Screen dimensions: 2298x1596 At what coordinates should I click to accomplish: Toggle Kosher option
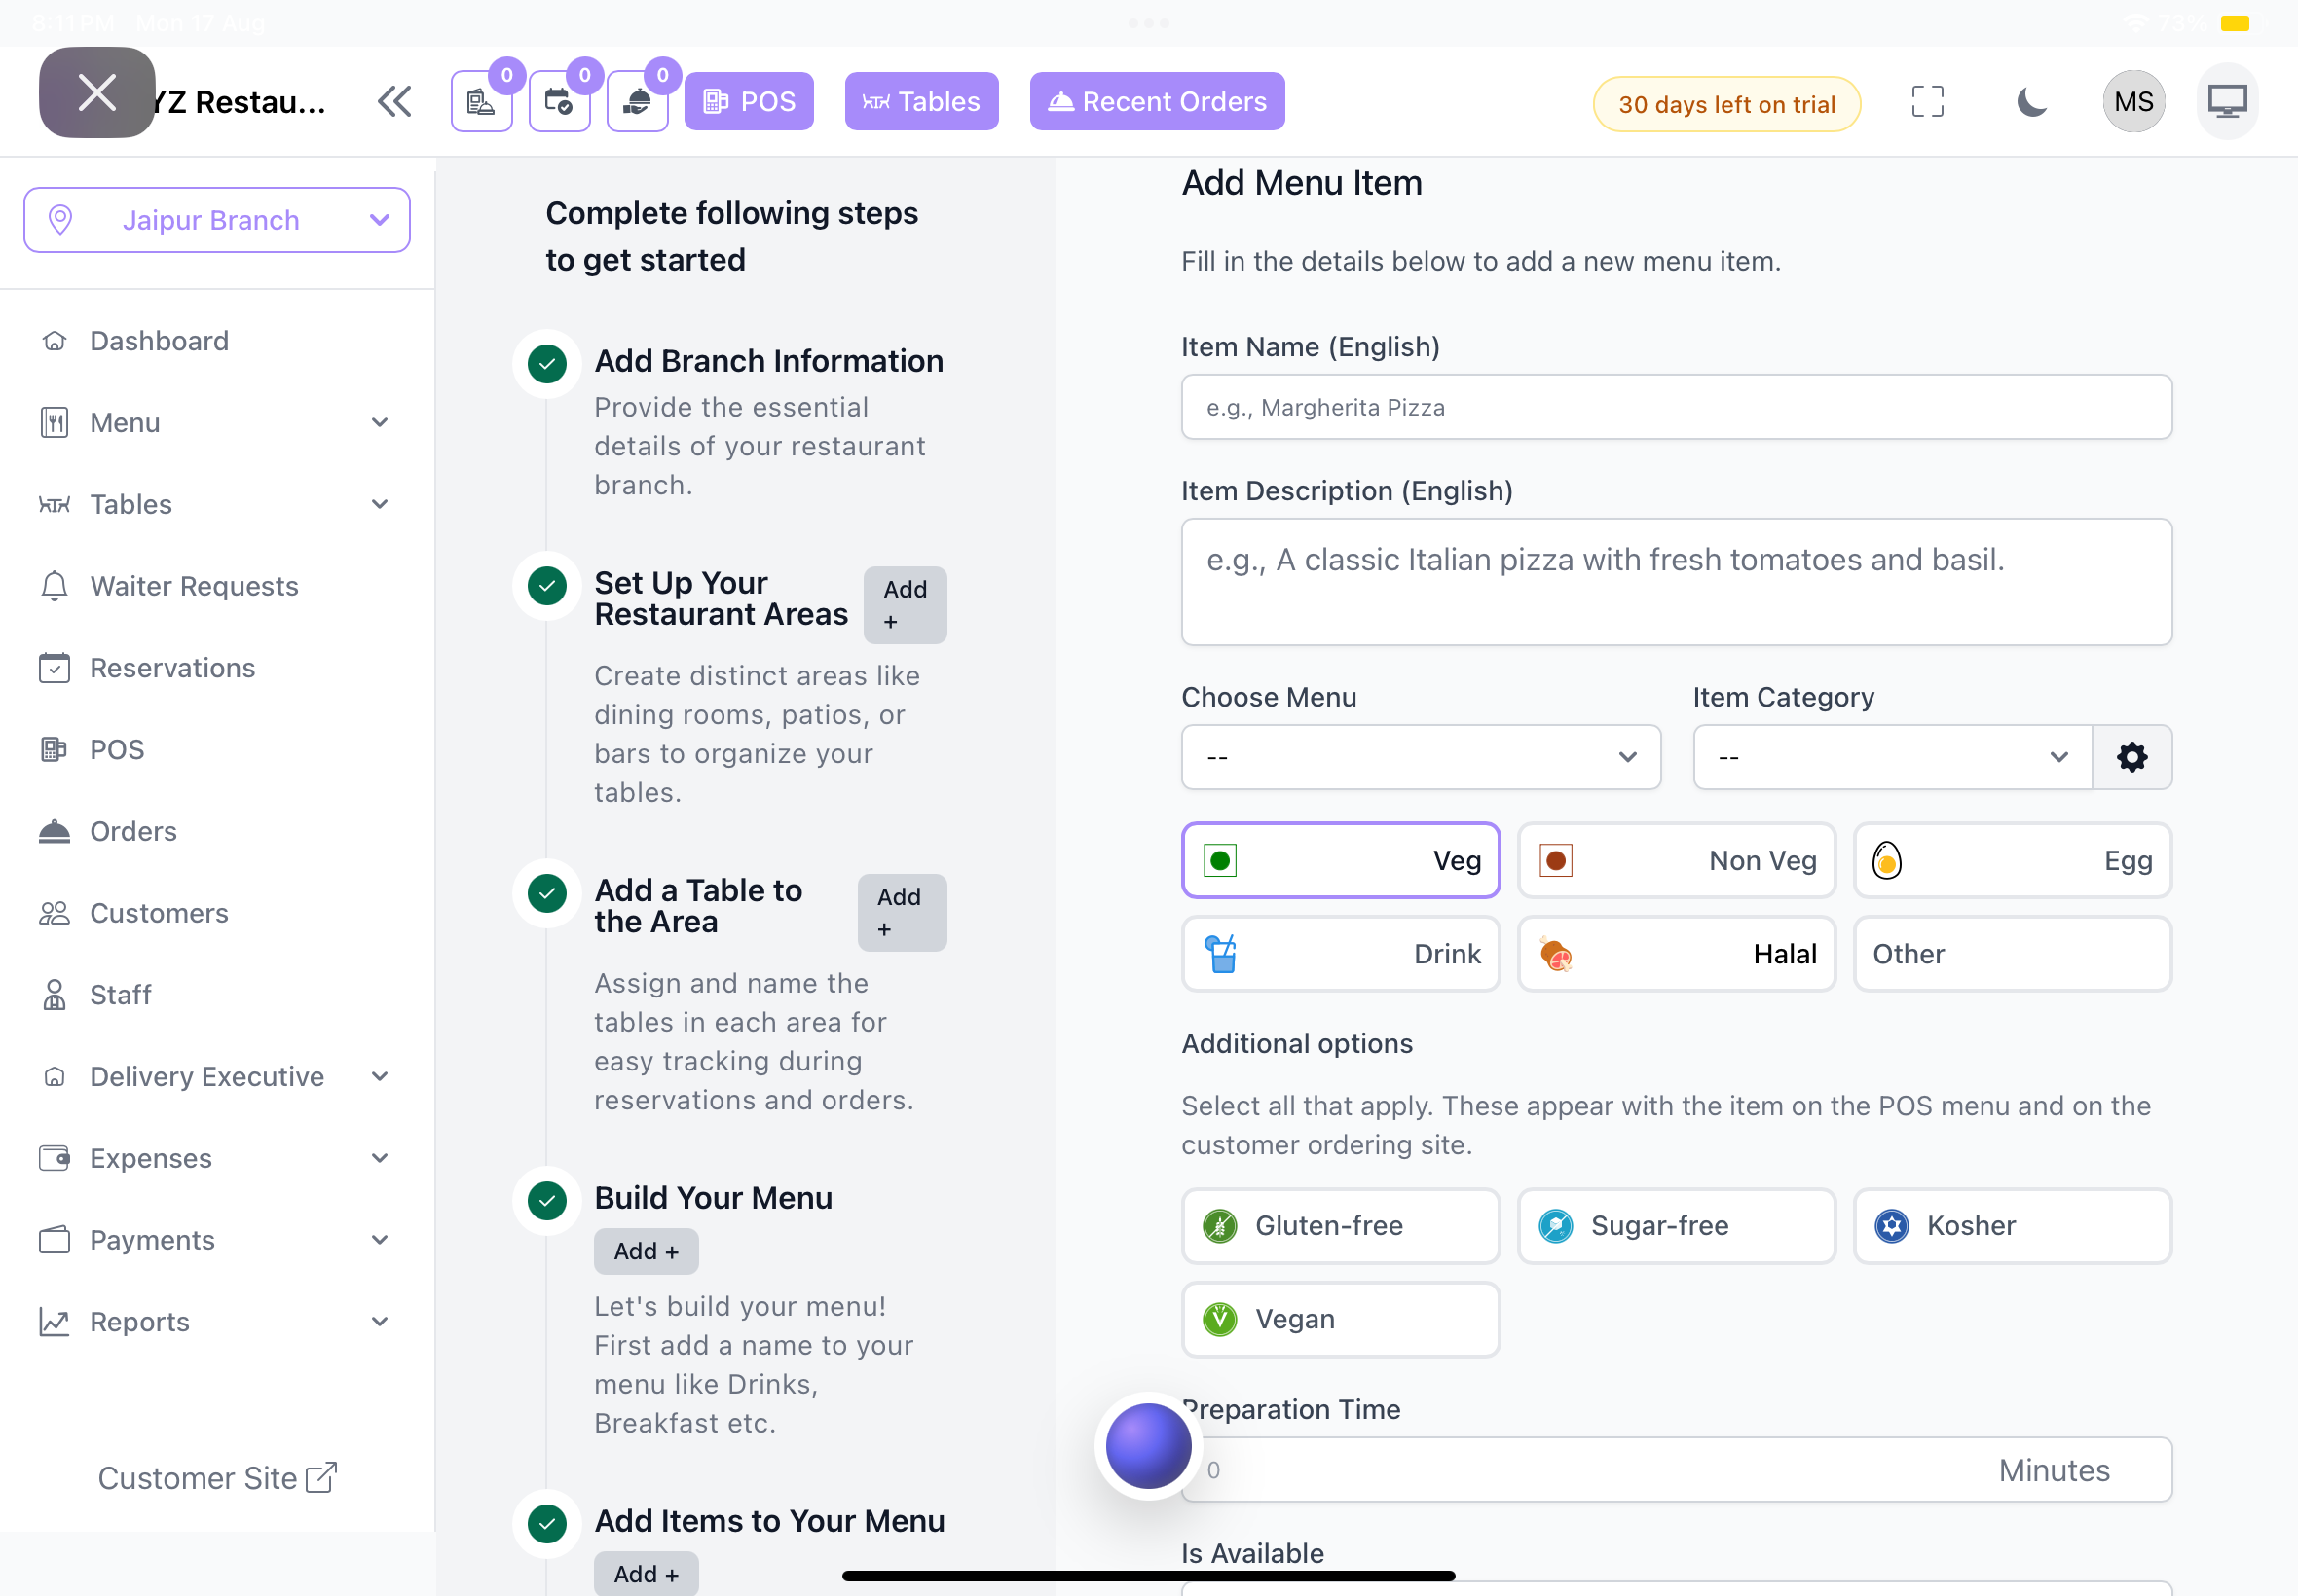(x=2013, y=1226)
